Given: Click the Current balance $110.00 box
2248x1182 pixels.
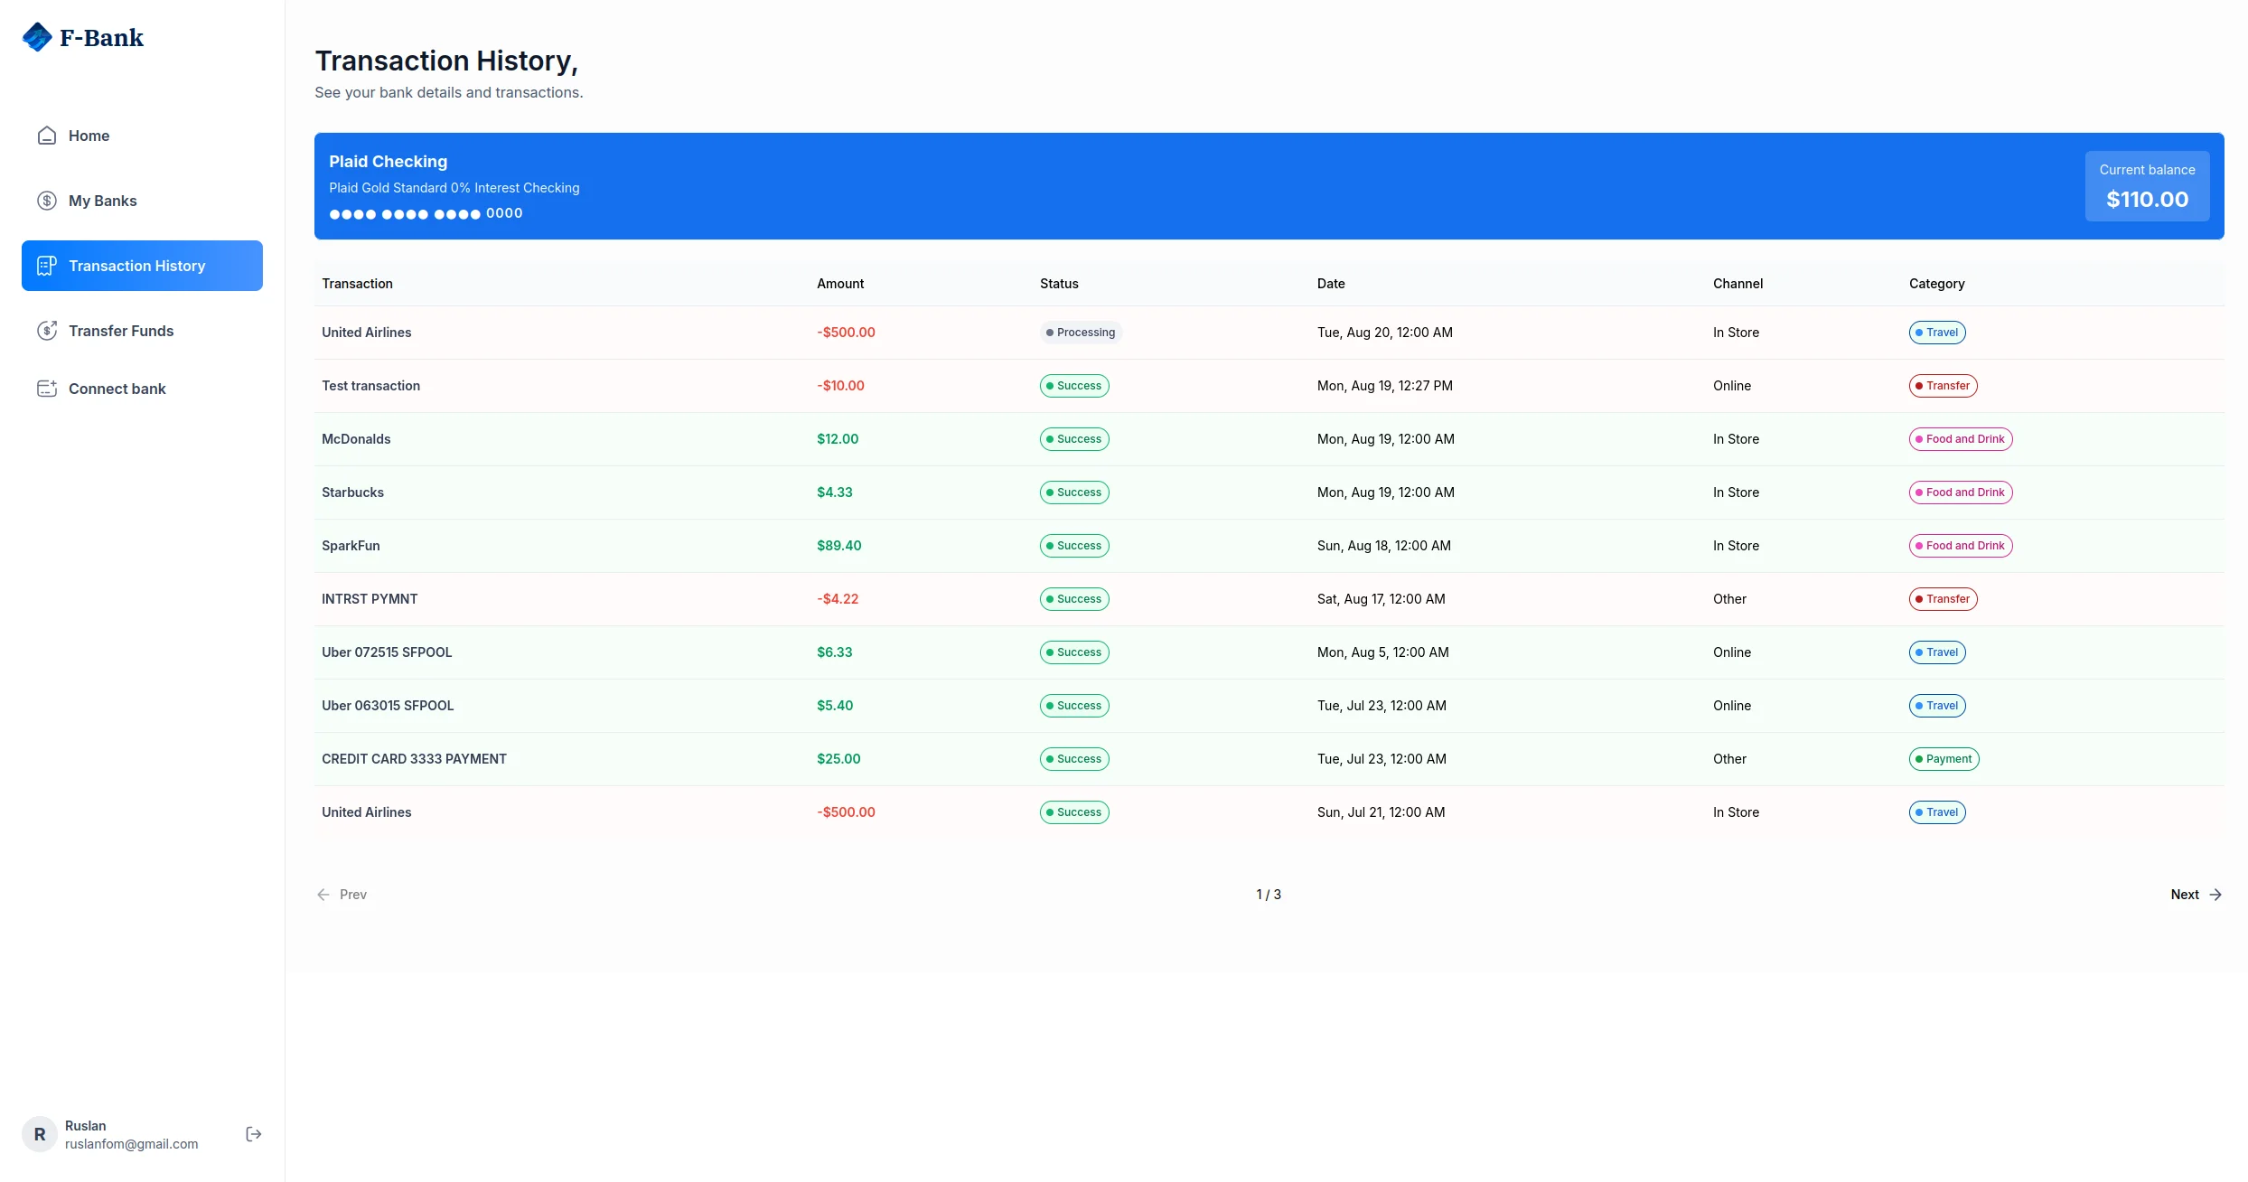Looking at the screenshot, I should click(2147, 186).
